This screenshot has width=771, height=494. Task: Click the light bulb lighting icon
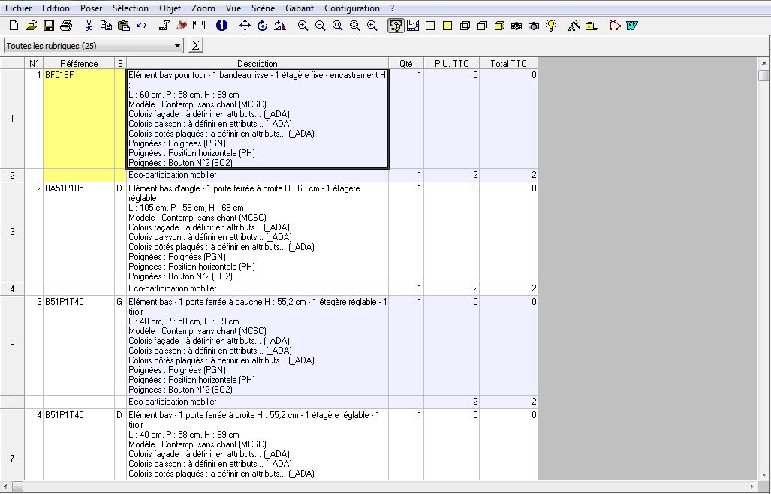click(x=551, y=26)
